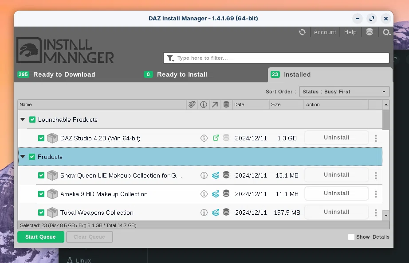Uninstall Snow Queen LIE Makeup Collection
The height and width of the screenshot is (263, 409).
(337, 175)
